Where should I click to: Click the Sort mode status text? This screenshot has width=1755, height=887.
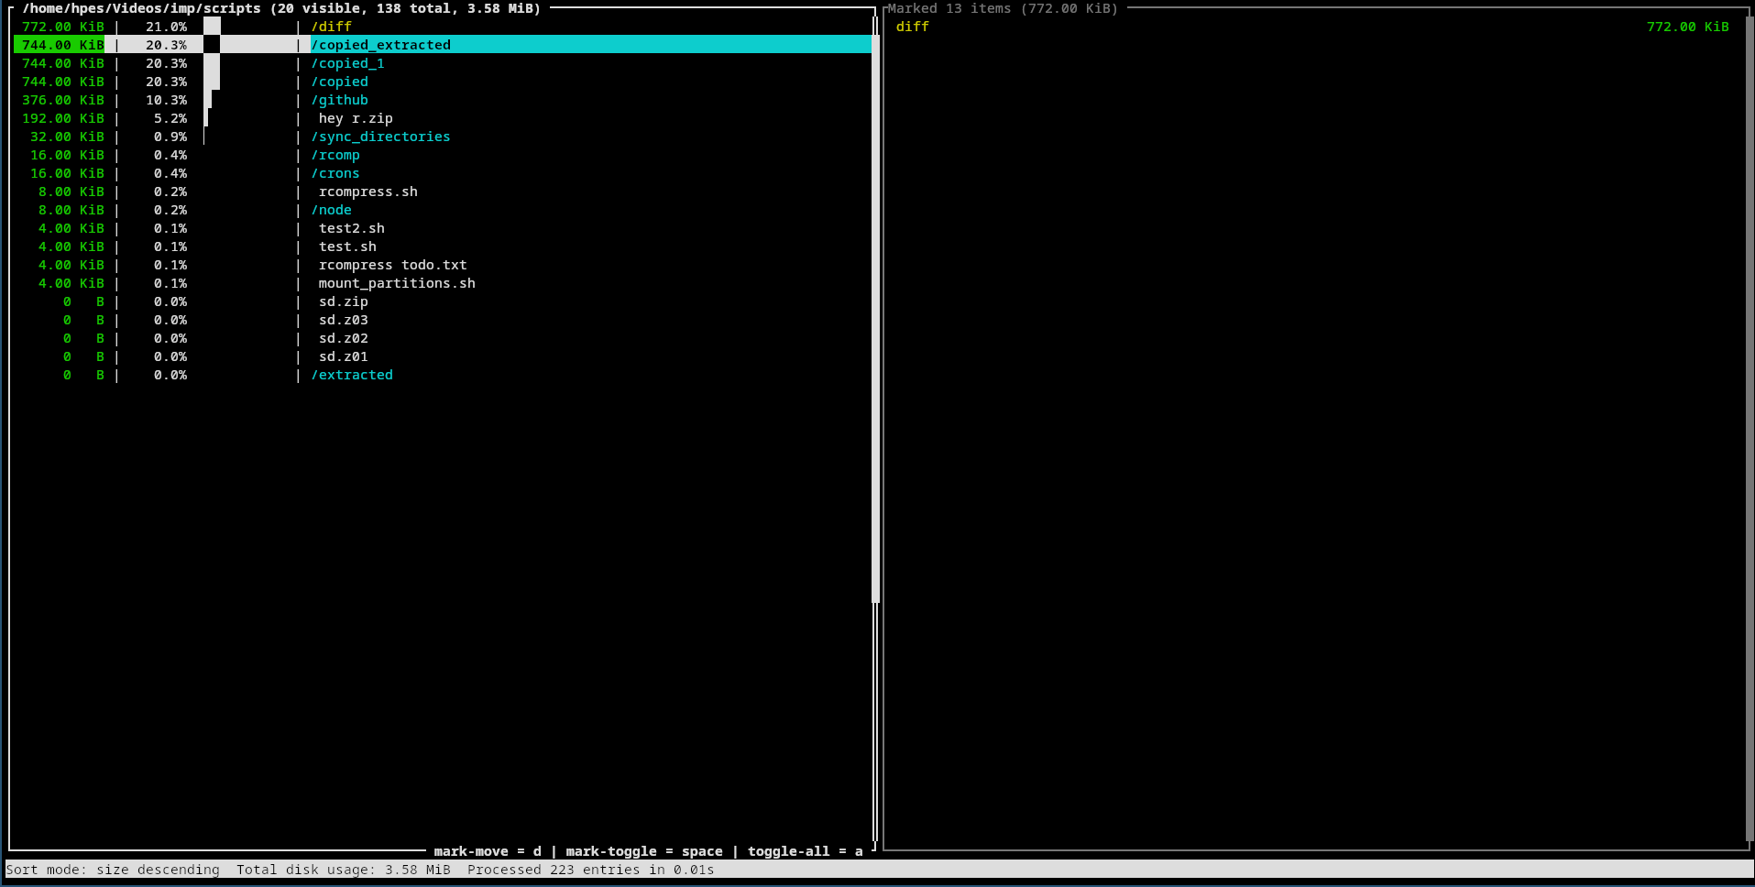113,870
